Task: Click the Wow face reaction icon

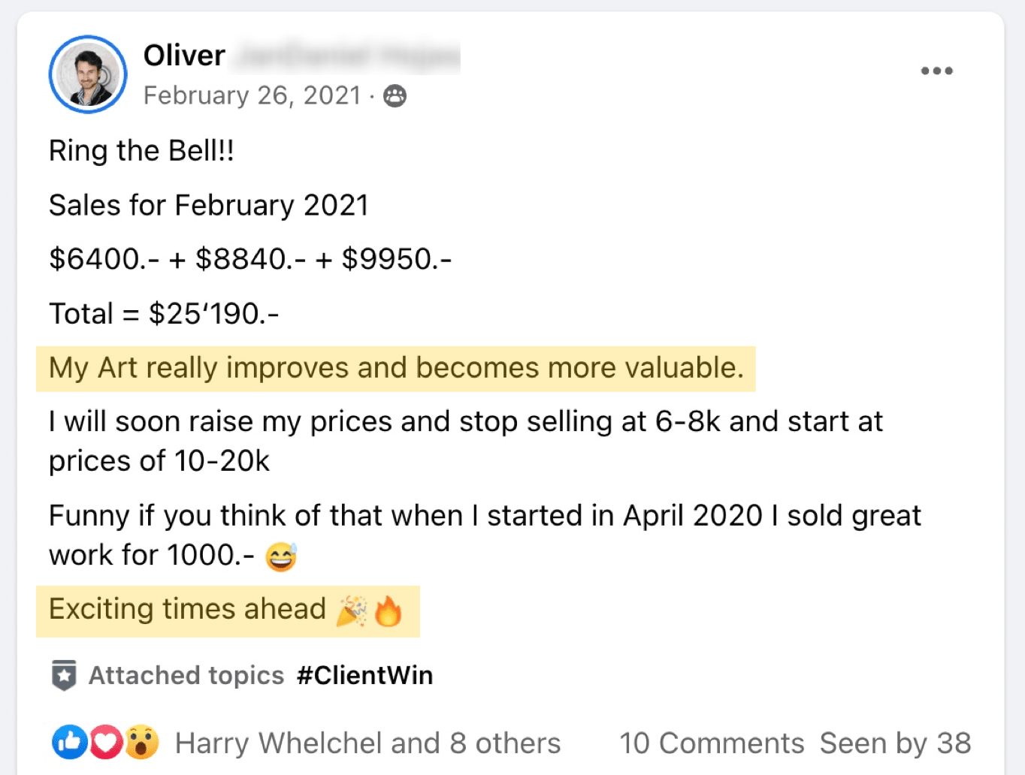Action: (x=141, y=743)
